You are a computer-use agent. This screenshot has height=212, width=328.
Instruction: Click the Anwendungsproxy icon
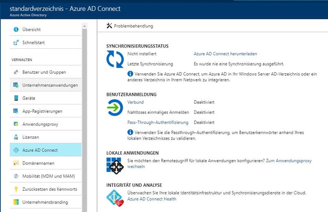pyautogui.click(x=16, y=124)
